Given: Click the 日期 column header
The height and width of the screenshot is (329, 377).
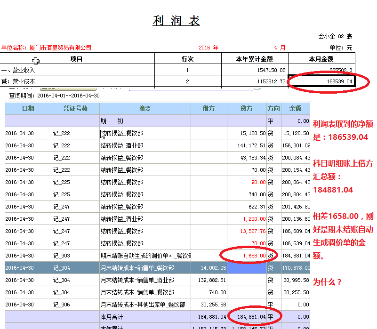Looking at the screenshot, I should pyautogui.click(x=28, y=108).
